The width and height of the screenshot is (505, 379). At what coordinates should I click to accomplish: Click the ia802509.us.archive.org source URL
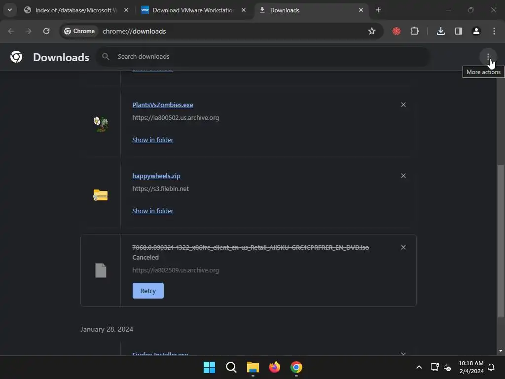click(176, 270)
